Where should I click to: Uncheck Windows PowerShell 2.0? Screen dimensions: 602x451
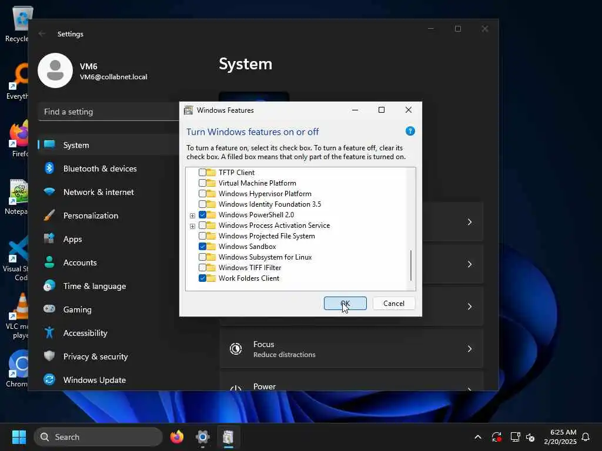[x=202, y=215]
